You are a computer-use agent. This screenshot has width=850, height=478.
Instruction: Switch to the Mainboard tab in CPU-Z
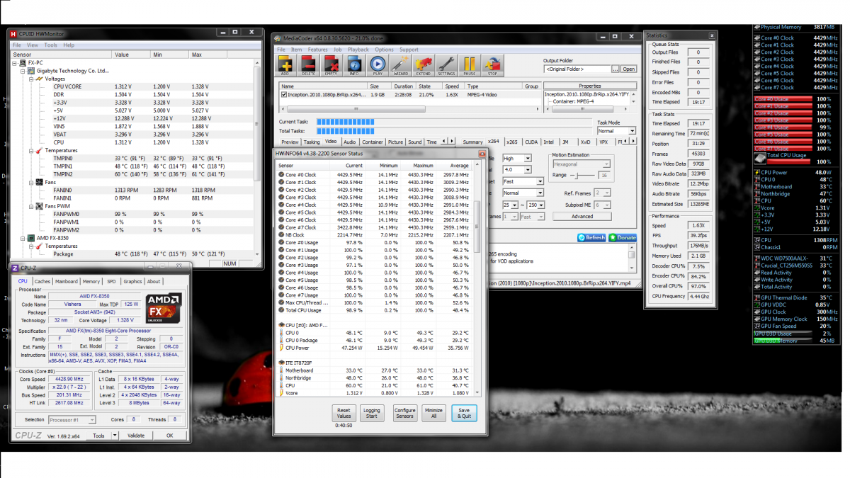click(67, 281)
